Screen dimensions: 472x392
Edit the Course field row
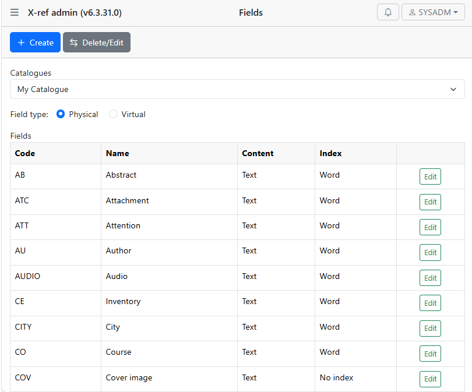coord(430,354)
